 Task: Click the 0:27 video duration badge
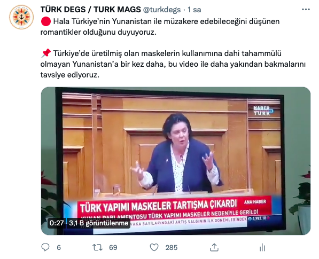[57, 223]
